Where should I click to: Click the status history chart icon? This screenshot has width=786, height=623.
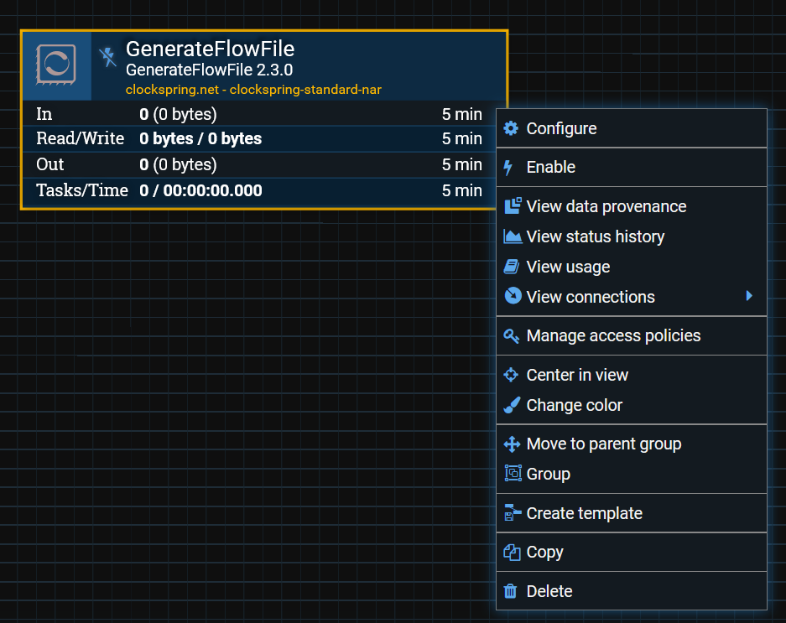coord(513,236)
